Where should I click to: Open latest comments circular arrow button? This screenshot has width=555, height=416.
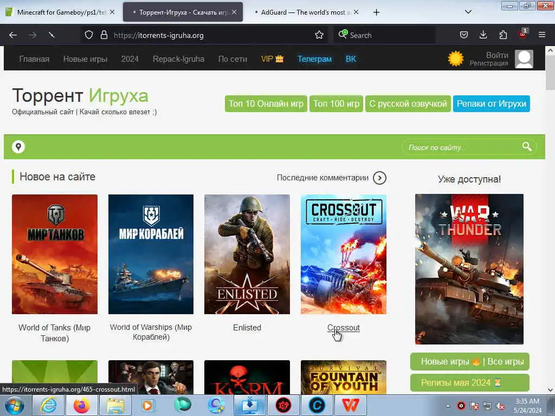(x=379, y=178)
